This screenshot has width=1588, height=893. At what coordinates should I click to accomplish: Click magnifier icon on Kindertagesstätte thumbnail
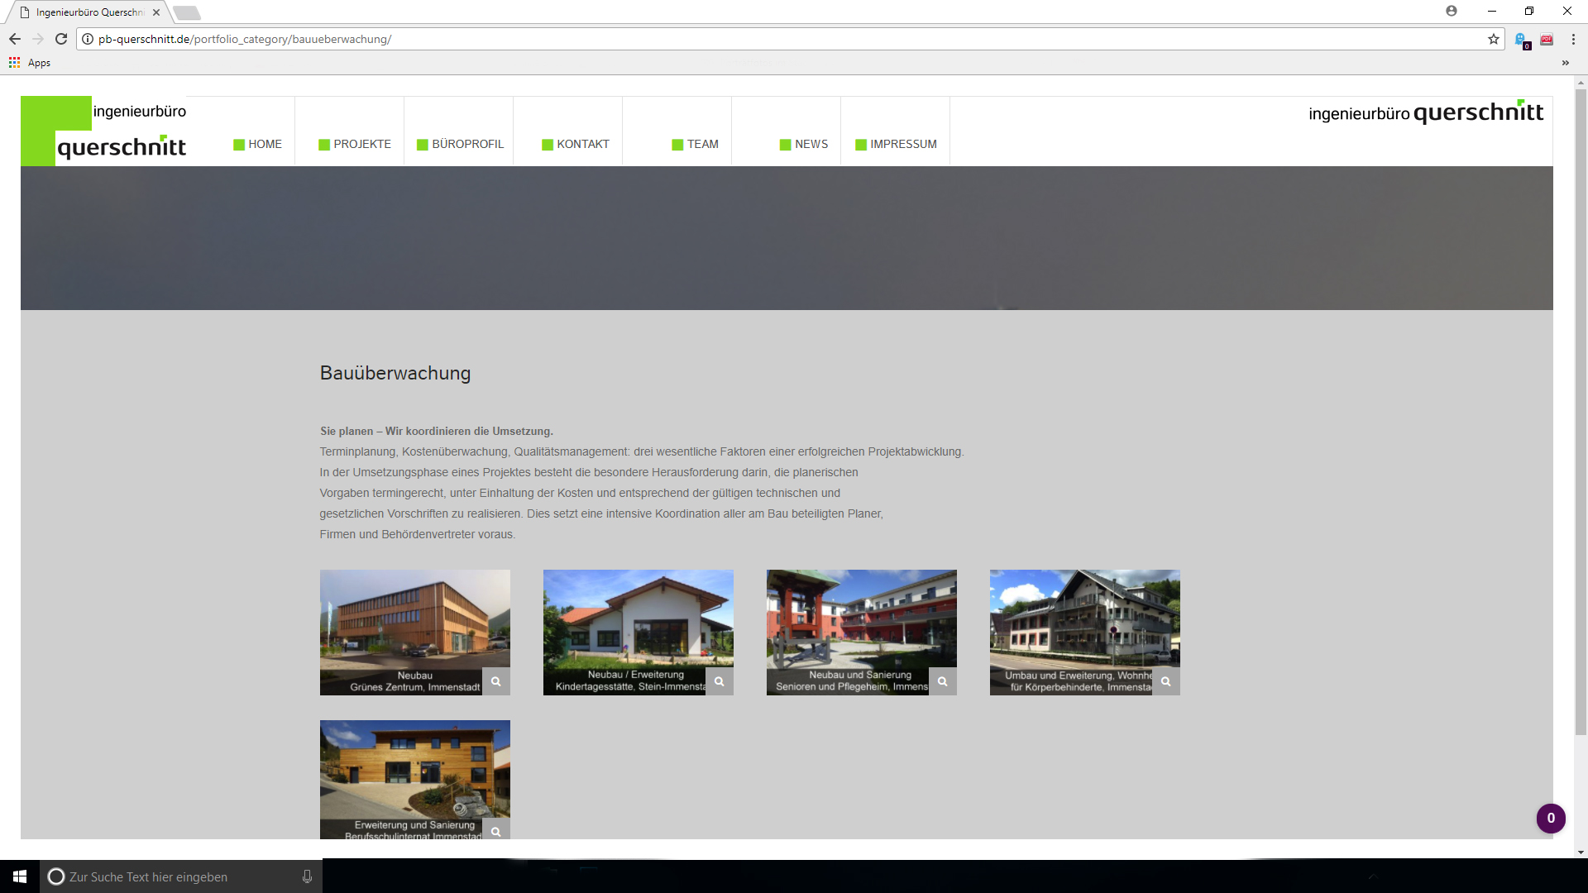pos(720,681)
